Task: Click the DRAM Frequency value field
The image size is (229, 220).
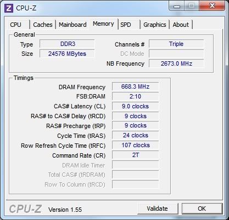Action: (x=135, y=86)
